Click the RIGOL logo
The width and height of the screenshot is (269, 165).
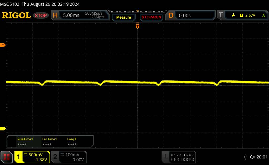point(16,15)
